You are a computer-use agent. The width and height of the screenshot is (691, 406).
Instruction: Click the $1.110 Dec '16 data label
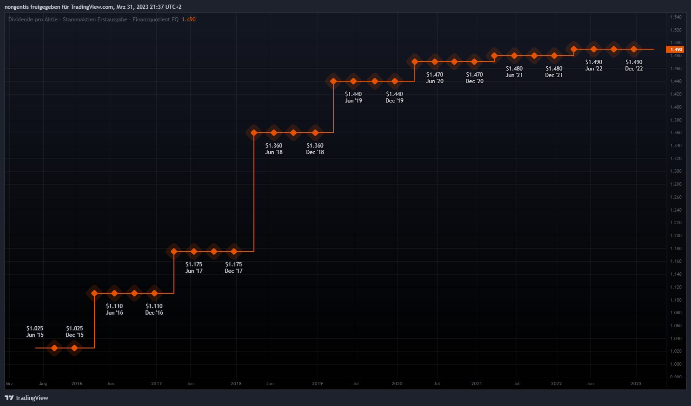154,309
